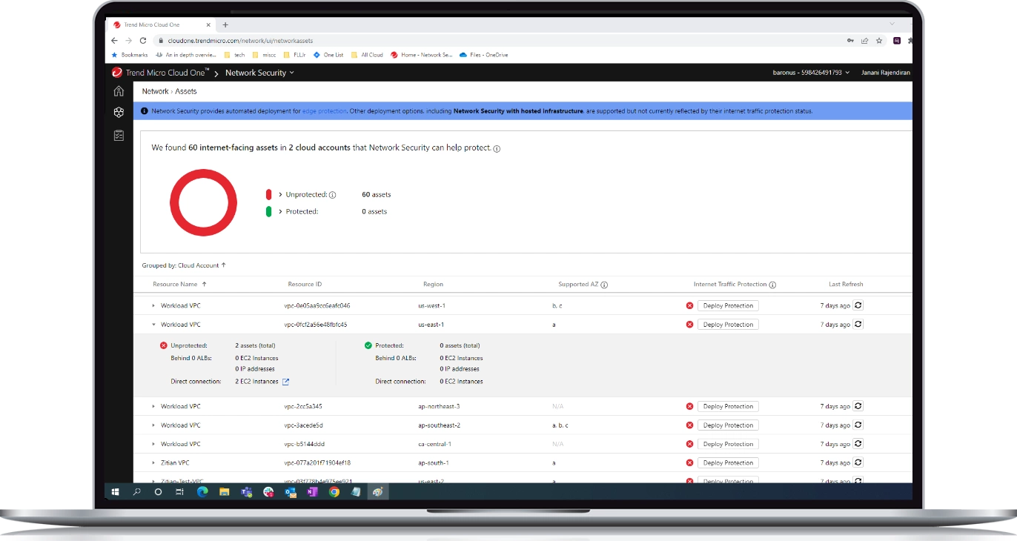Sort by Resource Name column

click(x=179, y=284)
